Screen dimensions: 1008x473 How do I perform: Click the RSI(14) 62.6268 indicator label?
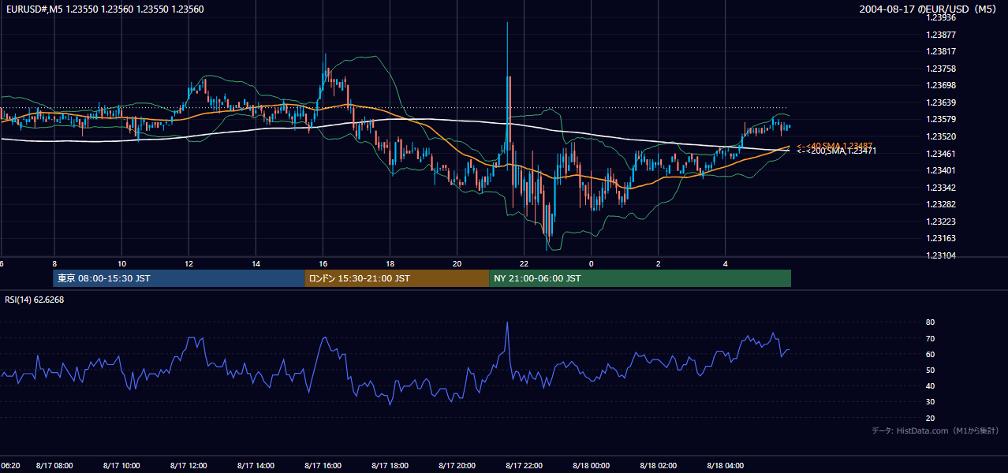(x=35, y=300)
